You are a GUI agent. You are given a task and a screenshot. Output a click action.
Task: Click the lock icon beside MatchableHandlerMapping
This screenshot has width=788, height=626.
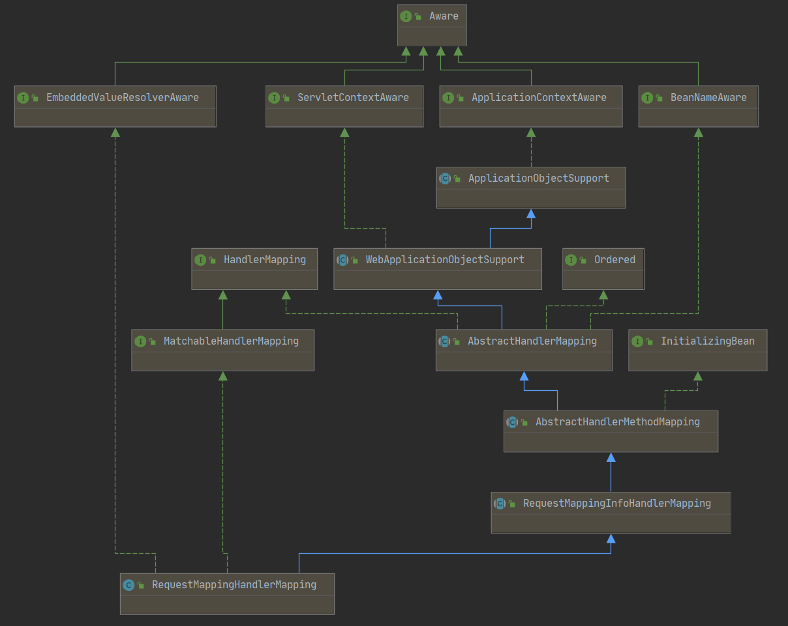point(151,341)
